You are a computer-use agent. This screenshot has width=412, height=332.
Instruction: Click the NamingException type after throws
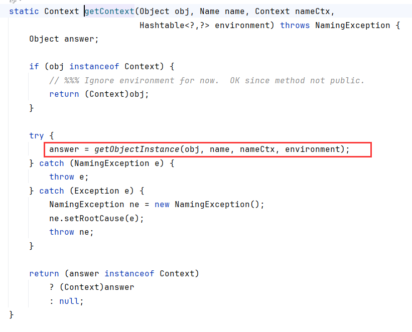pyautogui.click(x=353, y=25)
